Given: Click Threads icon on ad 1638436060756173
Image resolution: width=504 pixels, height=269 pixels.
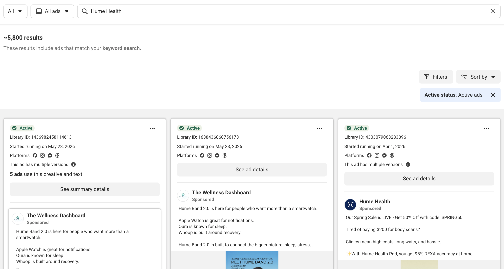Looking at the screenshot, I should (x=225, y=155).
